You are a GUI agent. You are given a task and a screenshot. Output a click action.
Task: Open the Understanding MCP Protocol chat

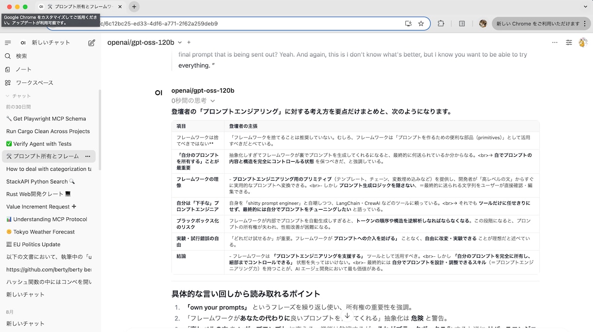click(49, 219)
